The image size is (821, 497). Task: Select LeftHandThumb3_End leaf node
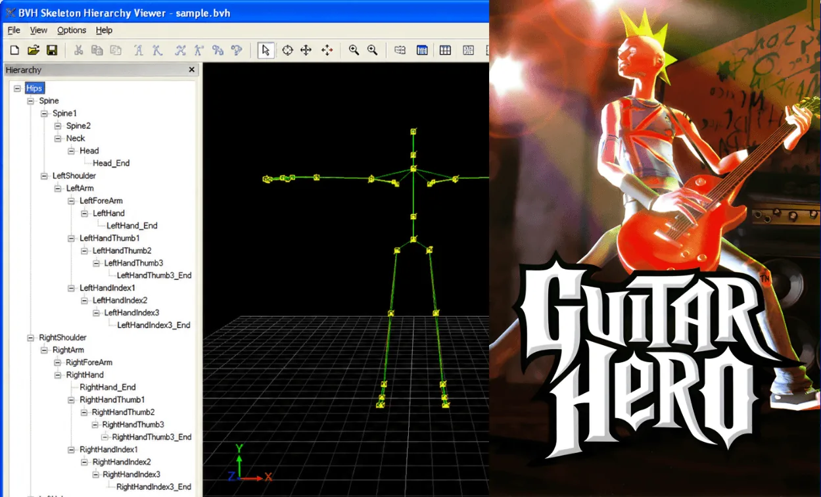click(154, 275)
